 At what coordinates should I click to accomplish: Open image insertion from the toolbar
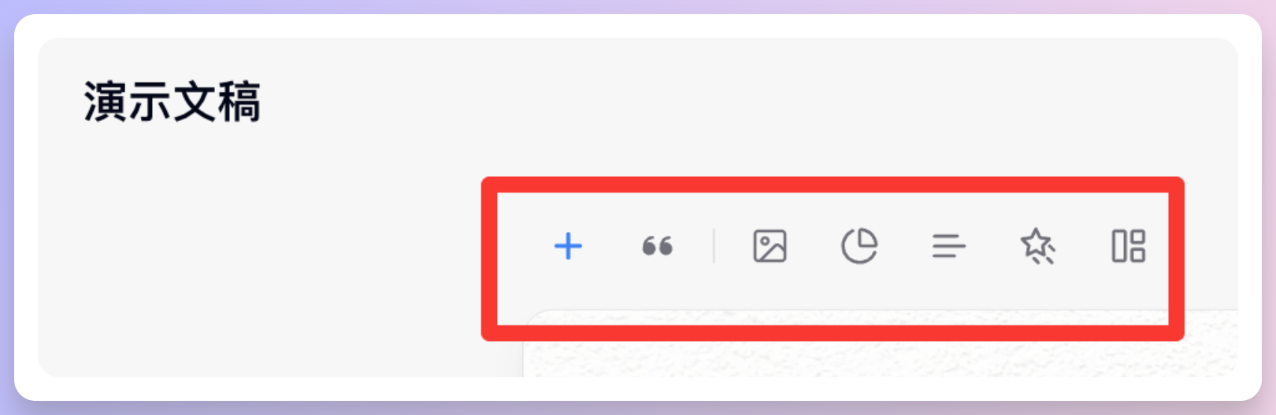pyautogui.click(x=770, y=246)
